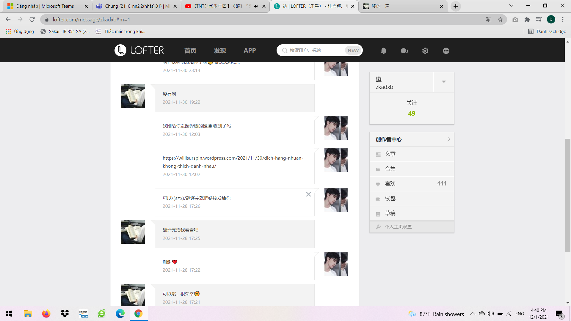Mute the YouTube tab audio icon
The width and height of the screenshot is (571, 321).
[256, 6]
